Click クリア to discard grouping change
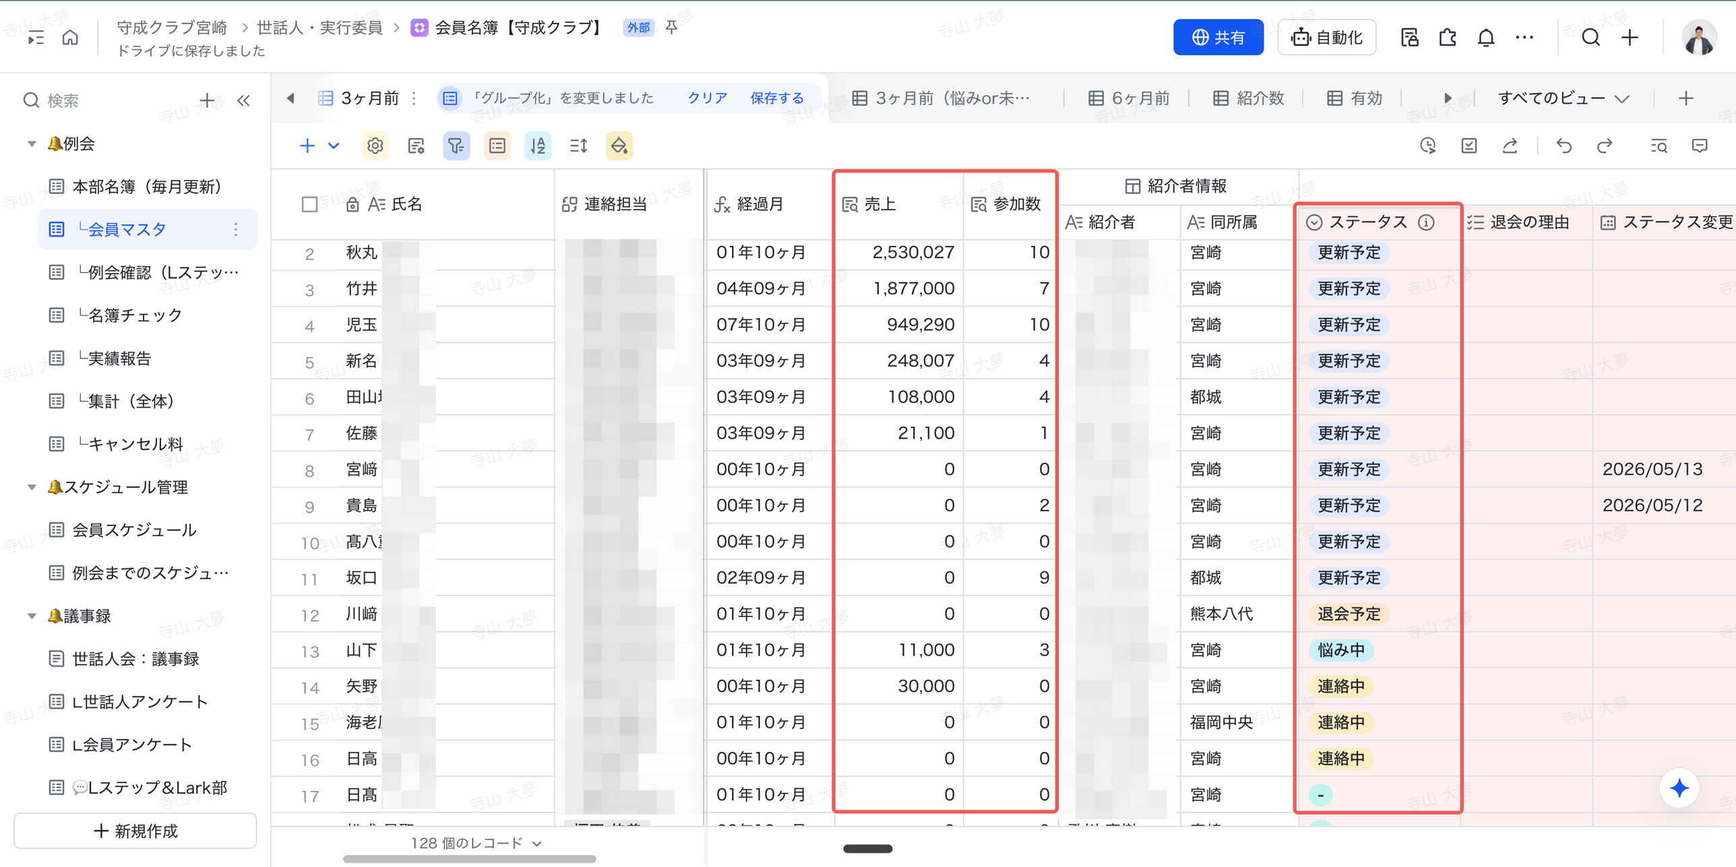This screenshot has height=867, width=1736. 707,98
